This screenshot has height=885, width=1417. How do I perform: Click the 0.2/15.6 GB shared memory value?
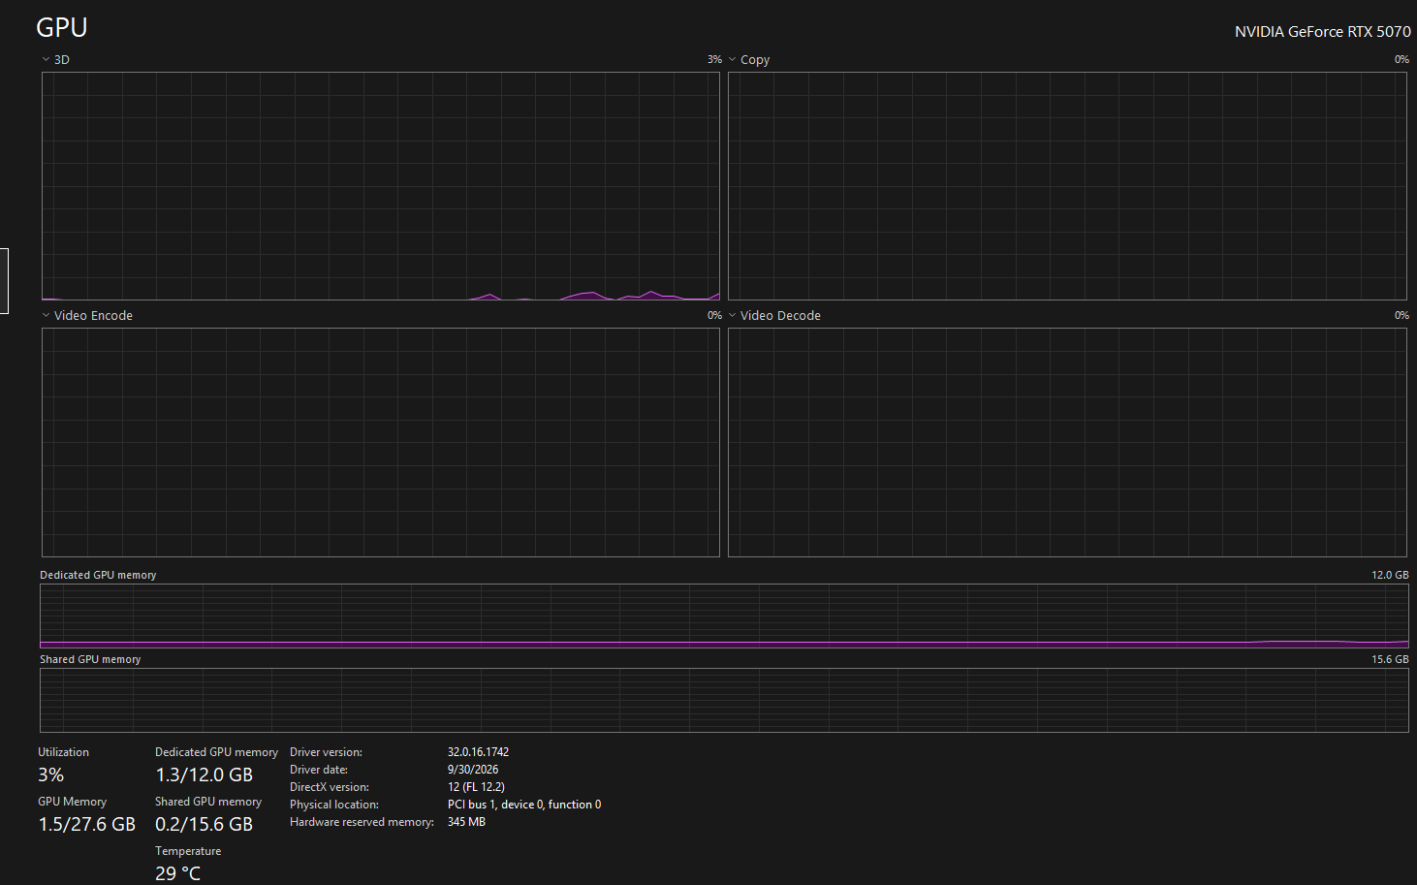click(205, 824)
